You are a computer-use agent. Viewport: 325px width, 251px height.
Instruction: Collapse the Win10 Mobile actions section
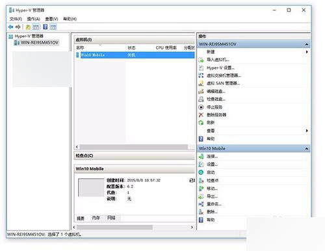click(x=307, y=148)
